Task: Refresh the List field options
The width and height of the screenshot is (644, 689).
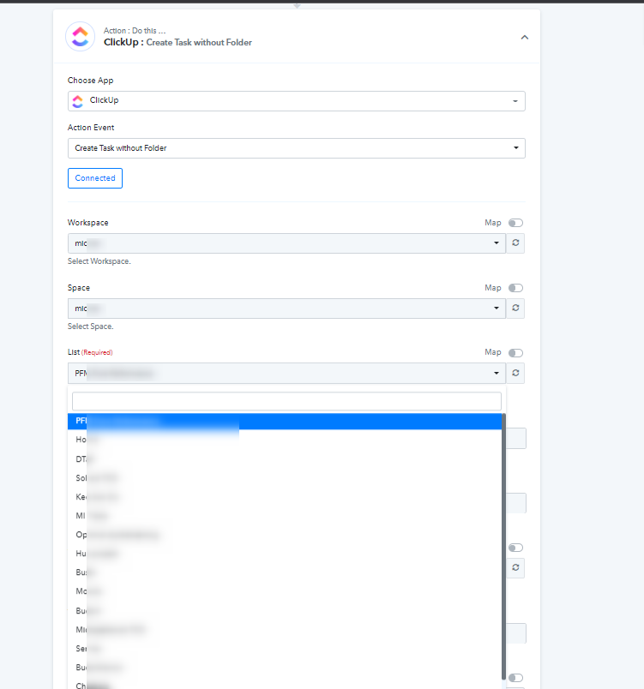Action: coord(515,373)
